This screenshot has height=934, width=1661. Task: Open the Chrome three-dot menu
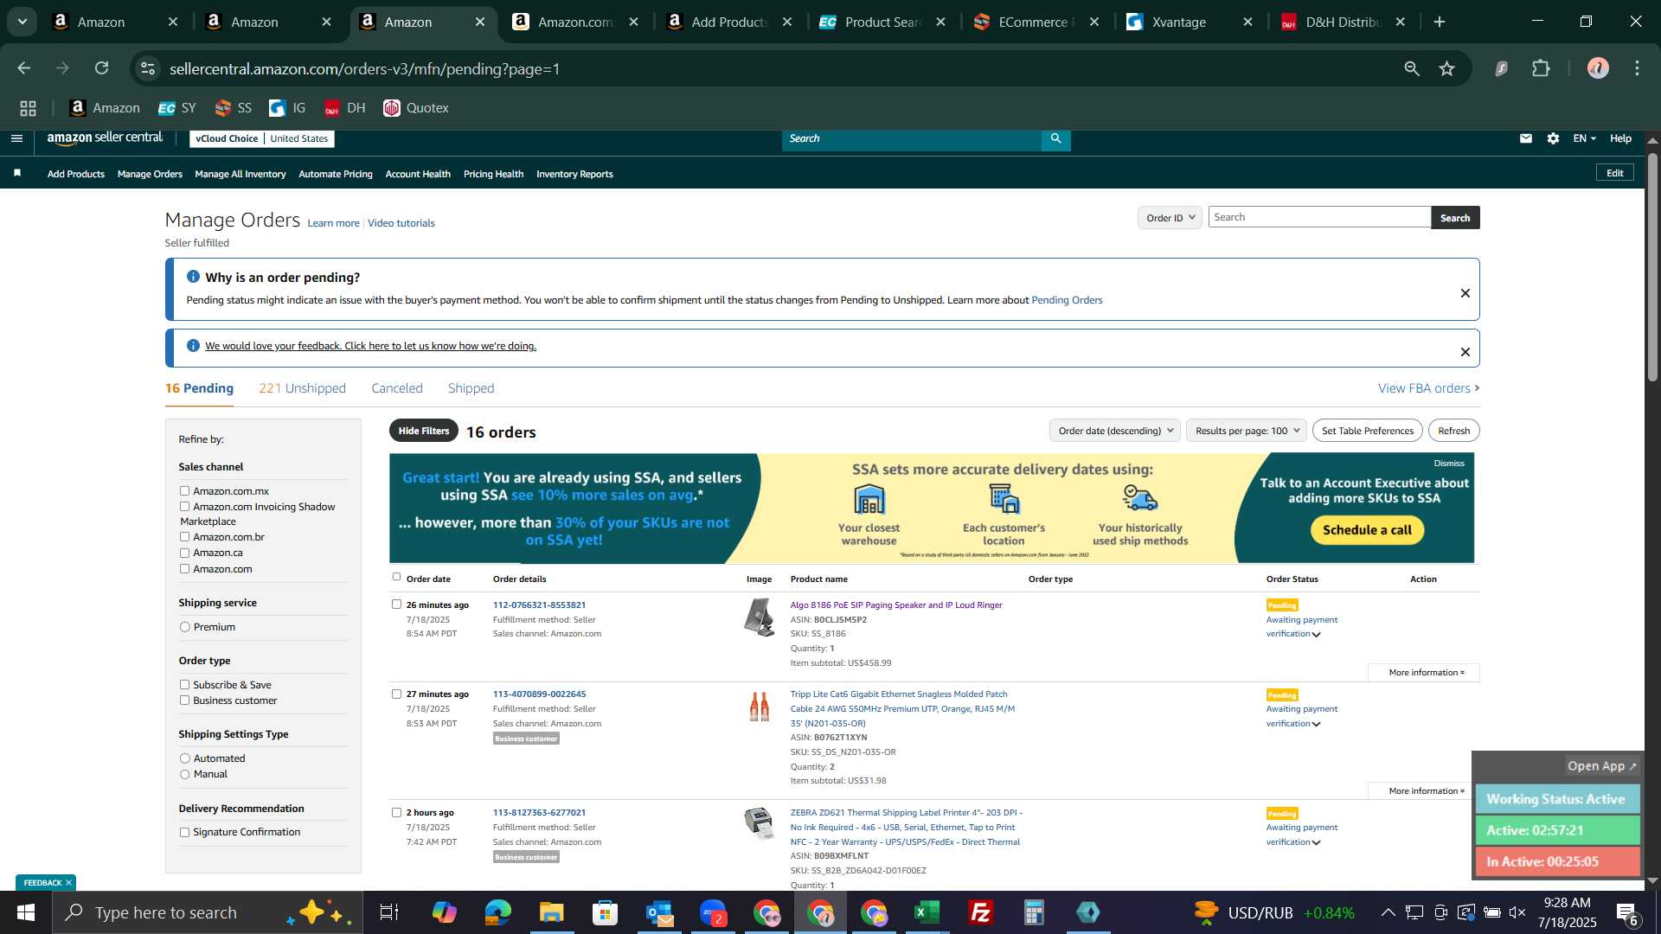pos(1638,68)
